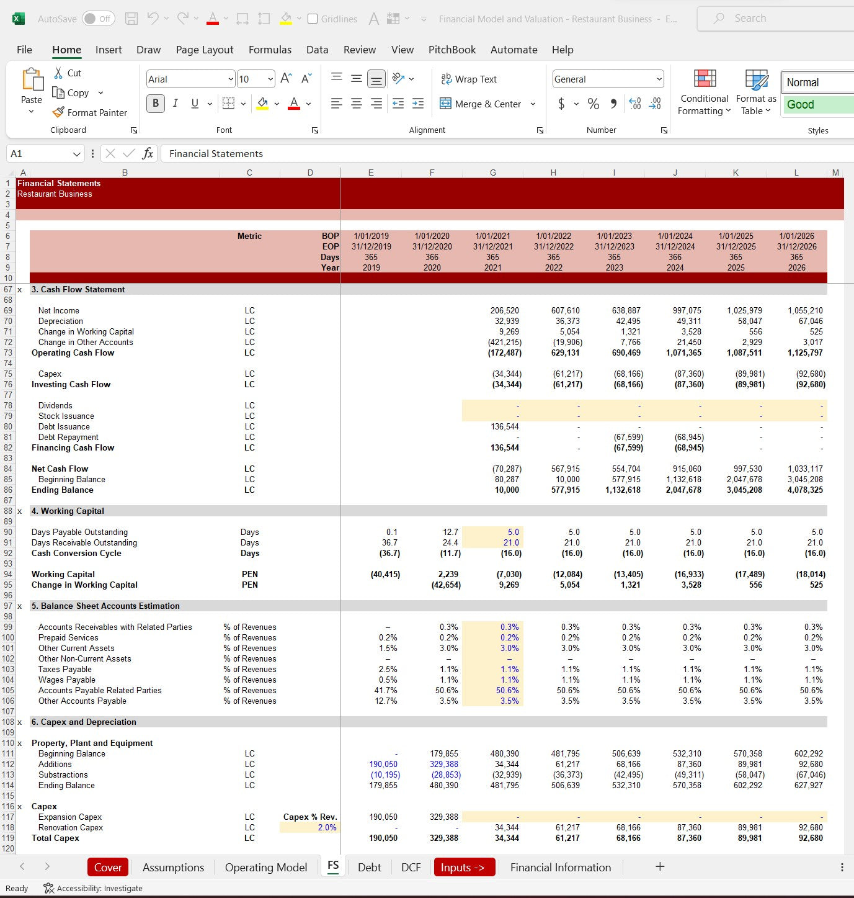Click the Insert Function fx icon
Screen dimensions: 854x898
(x=148, y=153)
